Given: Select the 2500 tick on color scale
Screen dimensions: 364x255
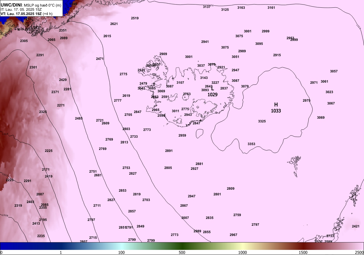Looking at the screenshot, I should point(359,252).
